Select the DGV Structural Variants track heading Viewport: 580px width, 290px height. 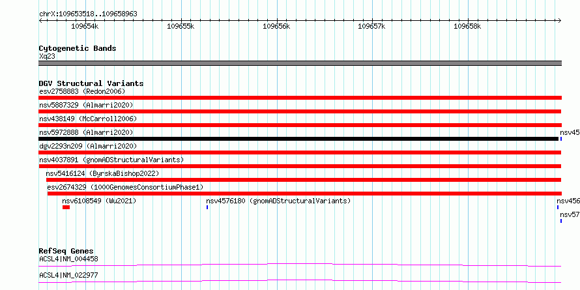91,83
